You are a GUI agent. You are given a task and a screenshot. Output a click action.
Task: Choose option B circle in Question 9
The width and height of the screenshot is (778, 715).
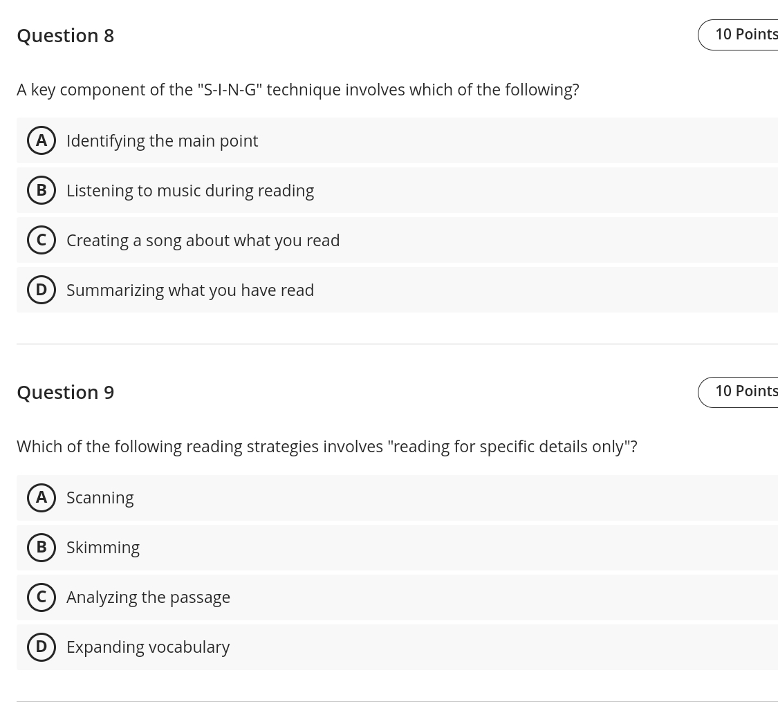41,547
